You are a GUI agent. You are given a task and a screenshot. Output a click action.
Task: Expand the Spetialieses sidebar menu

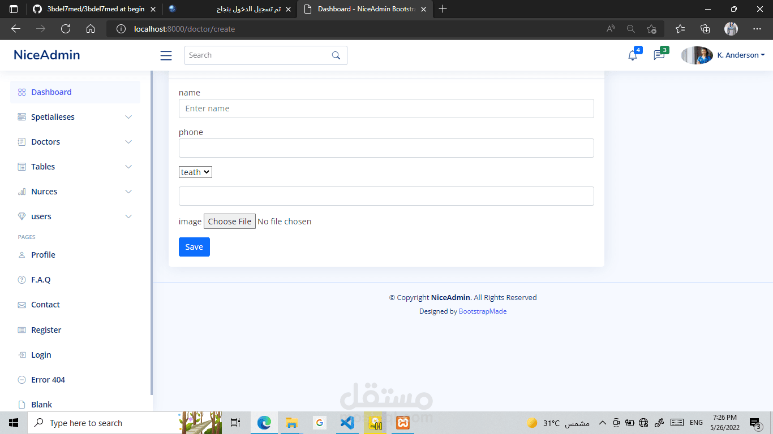pos(75,117)
